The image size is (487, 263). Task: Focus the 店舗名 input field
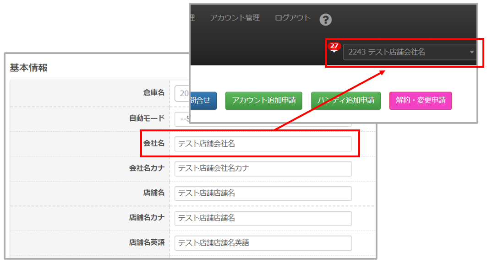(x=263, y=193)
